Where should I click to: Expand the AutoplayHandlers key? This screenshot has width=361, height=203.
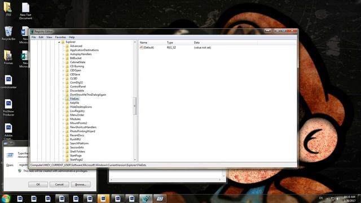pyautogui.click(x=64, y=54)
